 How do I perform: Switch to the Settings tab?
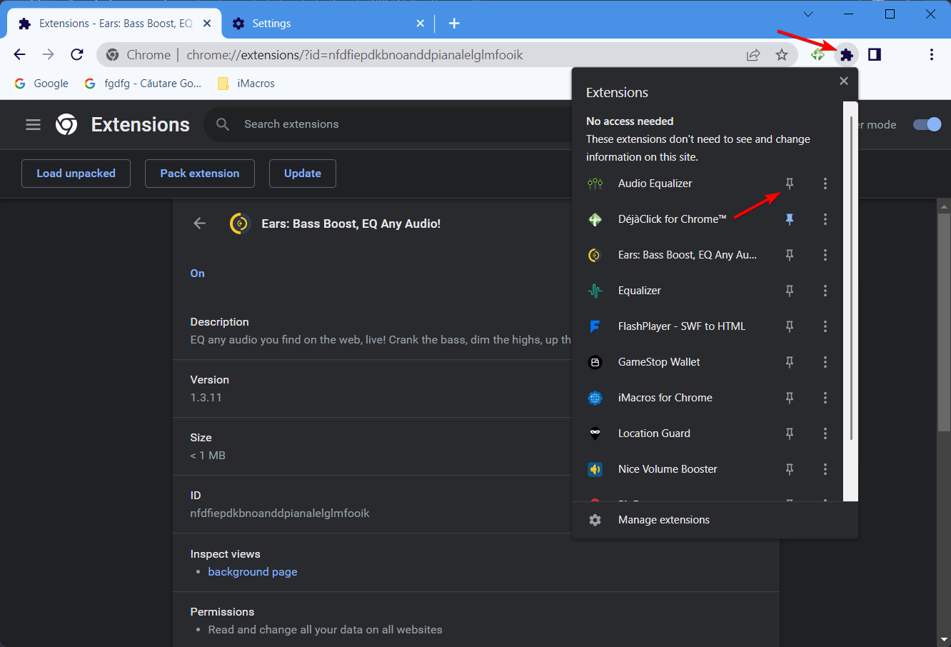(x=328, y=24)
